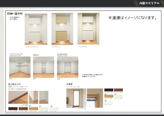This screenshot has height=116, width=164.
Task: Click the ウォークインクローゼット caption
Action: coord(16,54)
